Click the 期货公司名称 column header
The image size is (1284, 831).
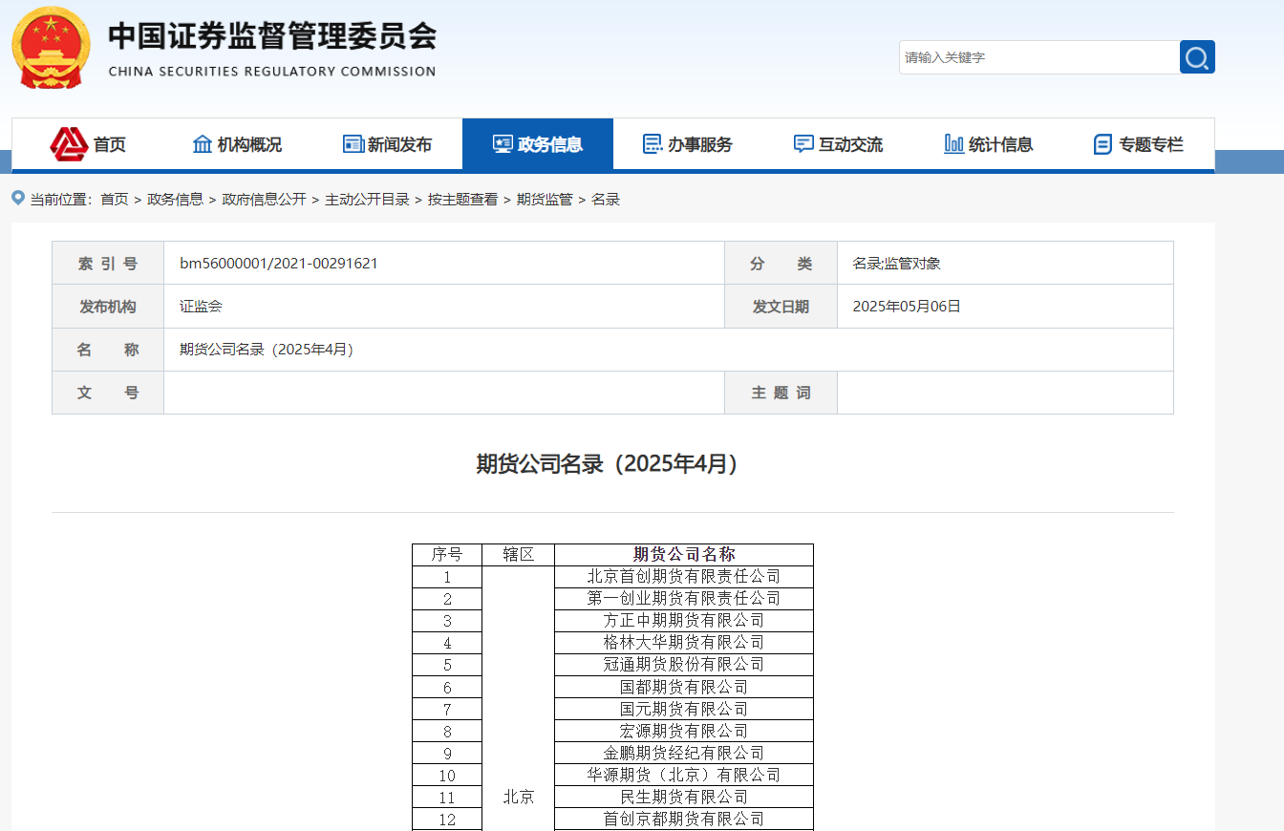684,554
